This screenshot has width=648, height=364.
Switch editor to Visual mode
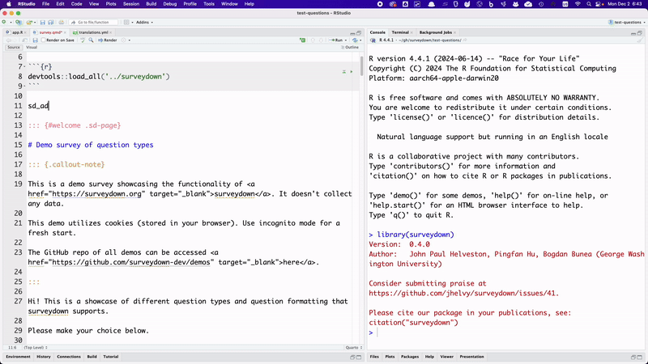[32, 48]
